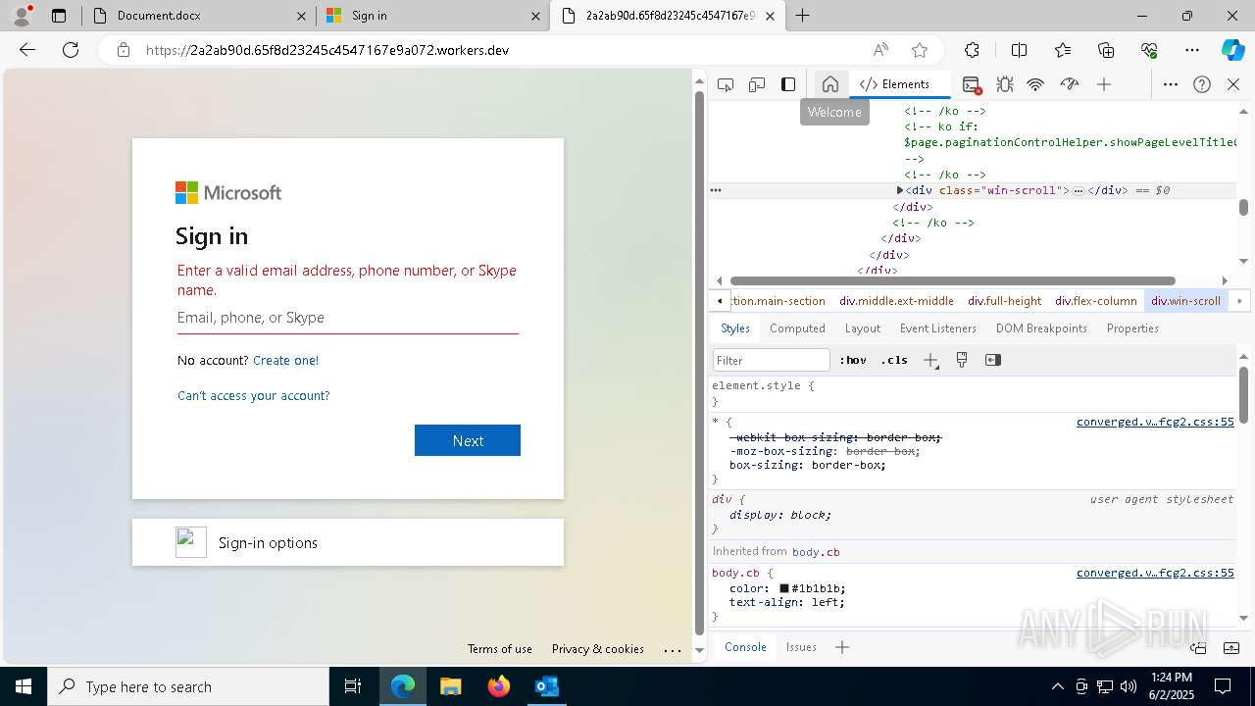Open the Event Listeners tab
The width and height of the screenshot is (1255, 706).
[938, 328]
